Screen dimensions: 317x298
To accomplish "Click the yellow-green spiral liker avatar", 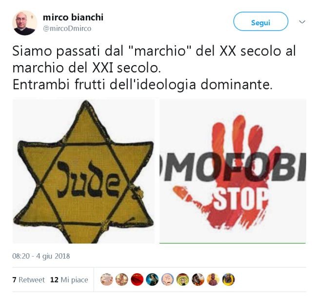I will click(183, 280).
